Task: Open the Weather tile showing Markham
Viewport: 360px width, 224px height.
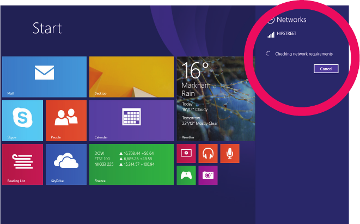Action: point(216,99)
